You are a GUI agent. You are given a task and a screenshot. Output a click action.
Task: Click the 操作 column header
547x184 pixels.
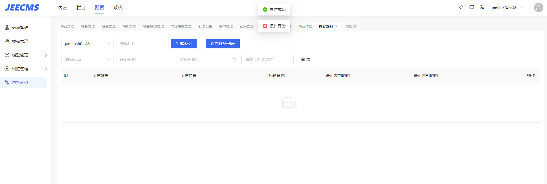[x=531, y=75]
